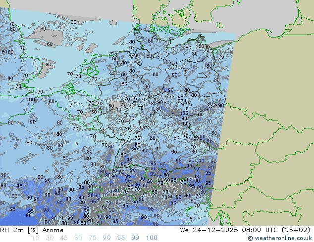Click the date 'We 24-12-2025 08:00 UTC (06+02)'
314x242 pixels.
[245, 230]
